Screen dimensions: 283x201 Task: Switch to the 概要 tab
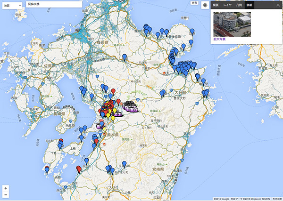(216, 4)
